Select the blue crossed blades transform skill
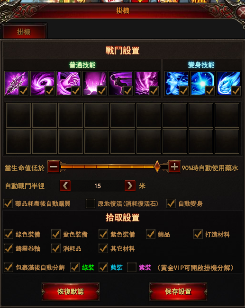The image size is (245, 308). click(x=177, y=83)
